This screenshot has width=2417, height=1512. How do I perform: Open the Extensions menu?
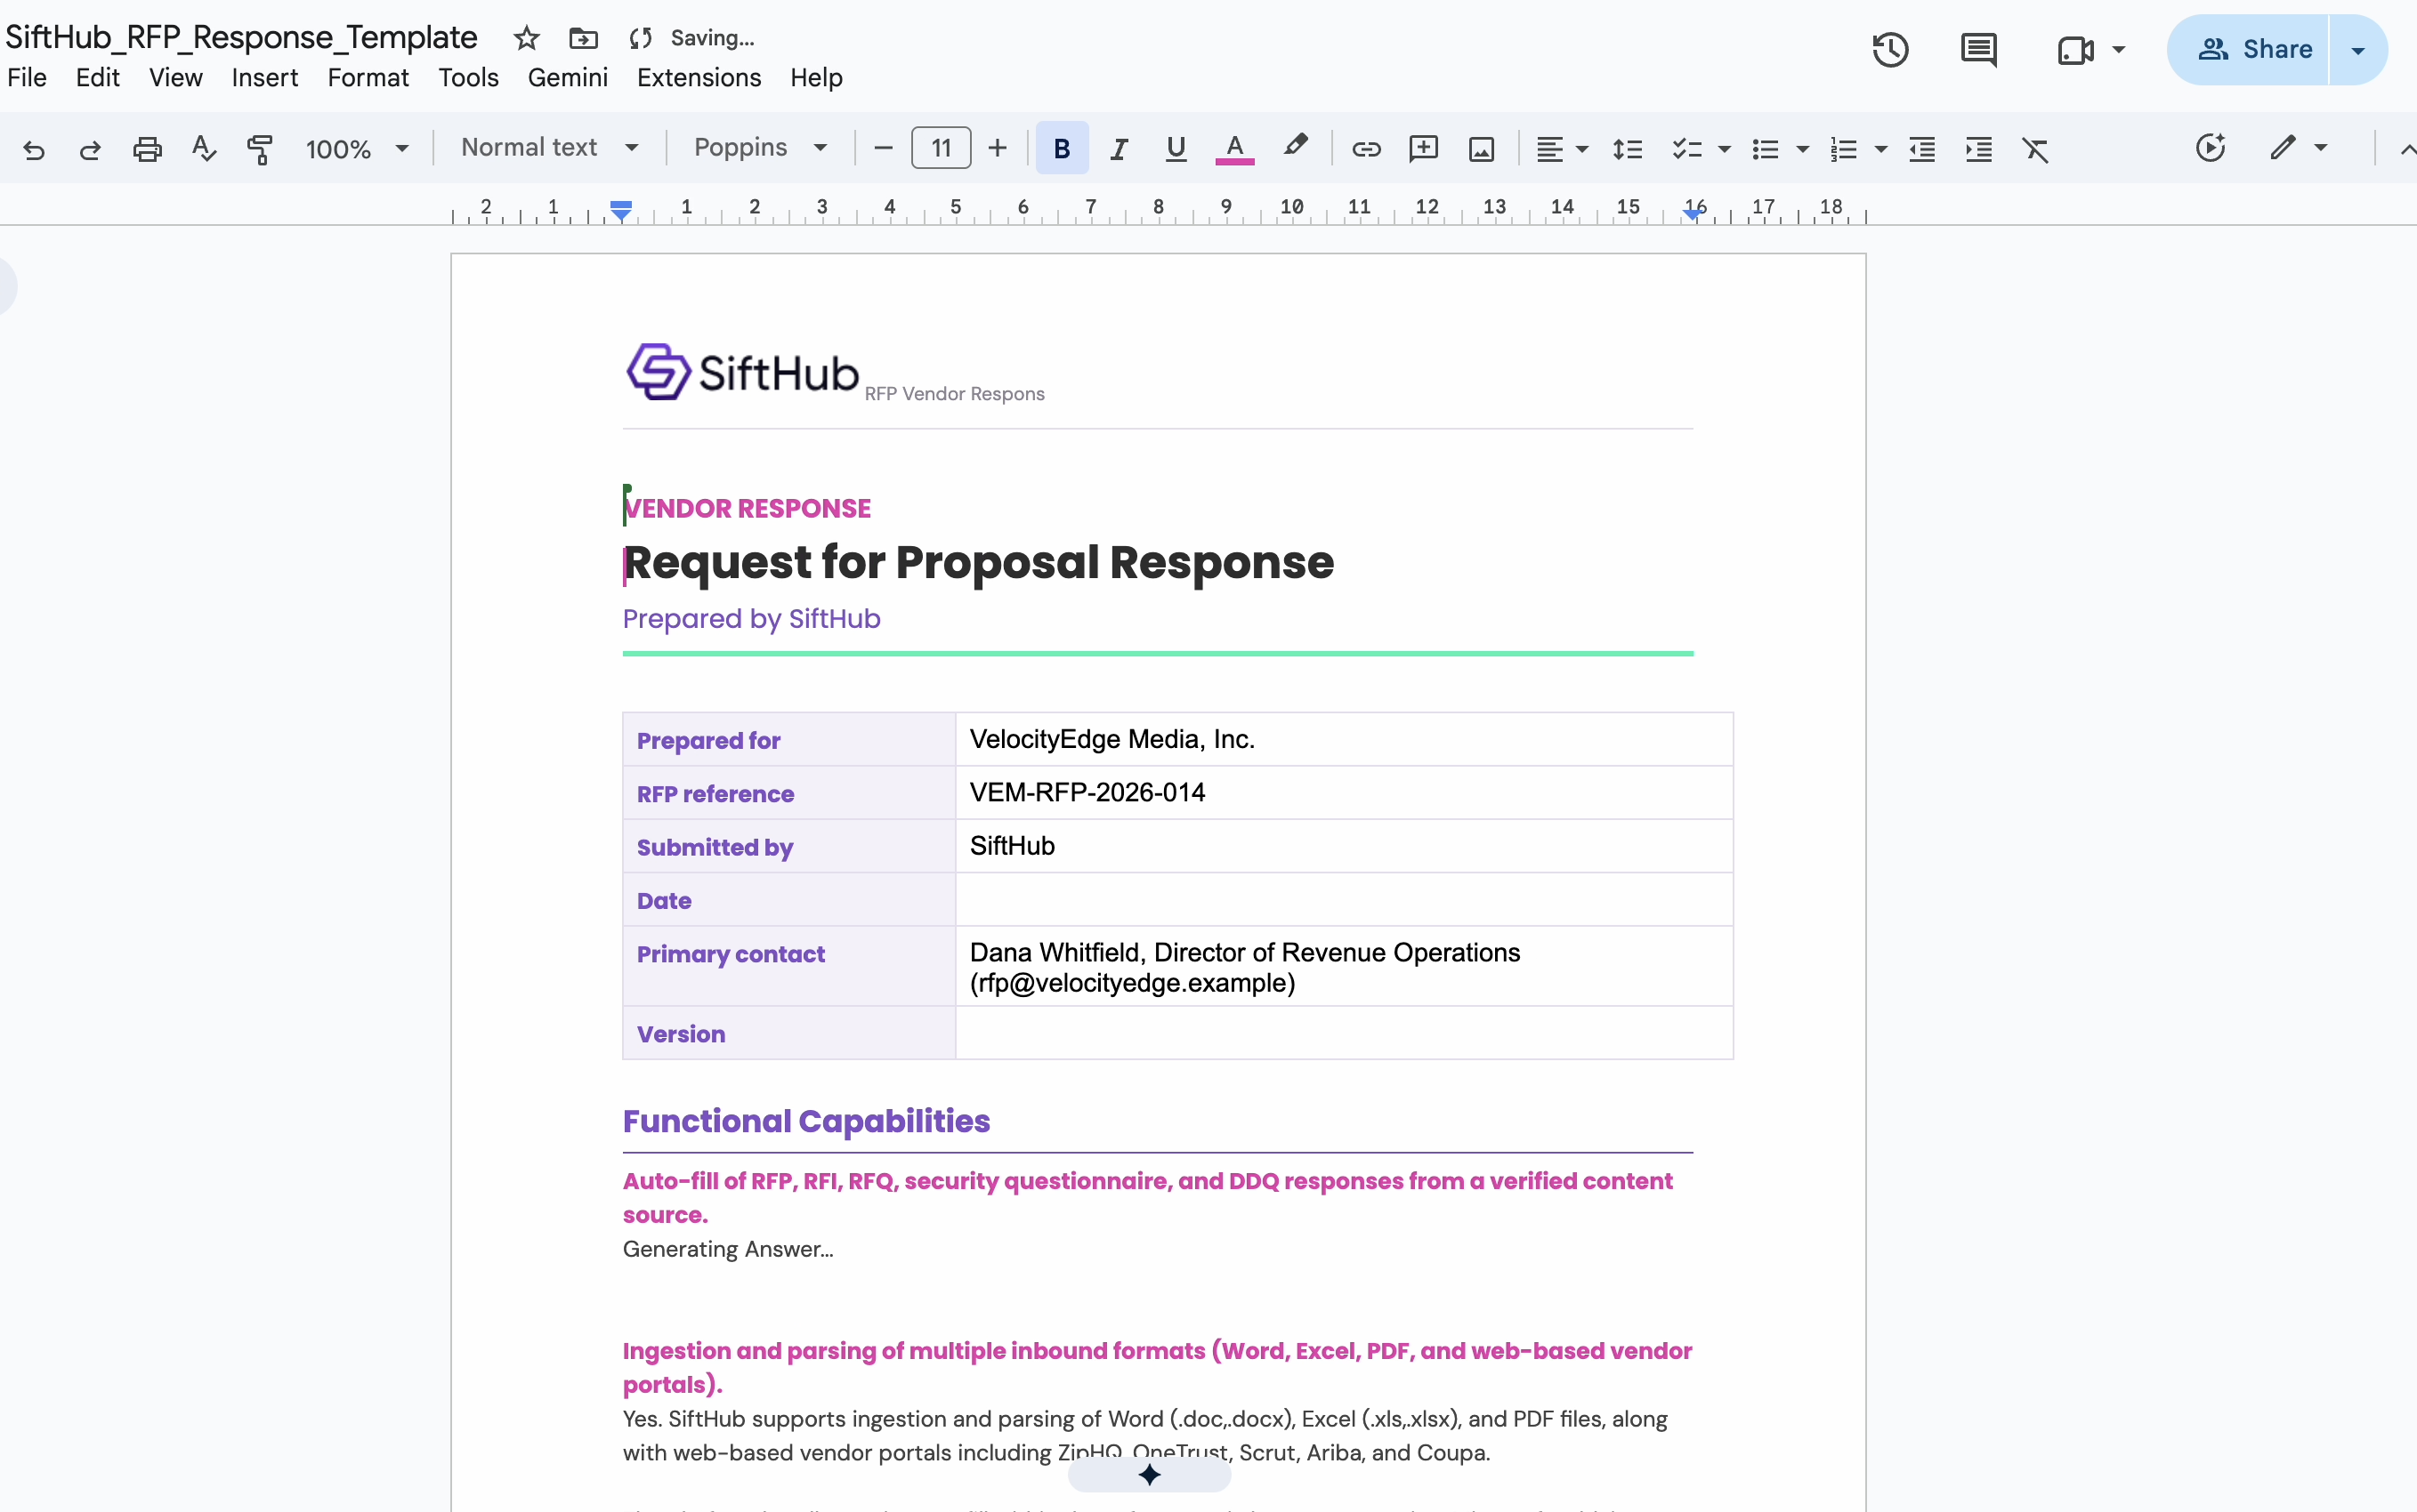pos(699,77)
